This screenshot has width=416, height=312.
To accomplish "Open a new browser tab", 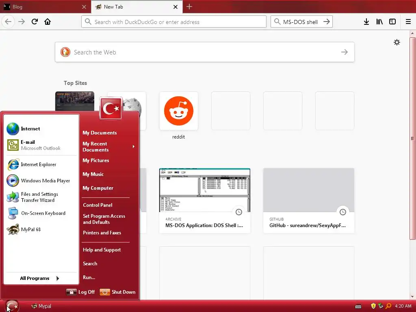I will pyautogui.click(x=189, y=6).
